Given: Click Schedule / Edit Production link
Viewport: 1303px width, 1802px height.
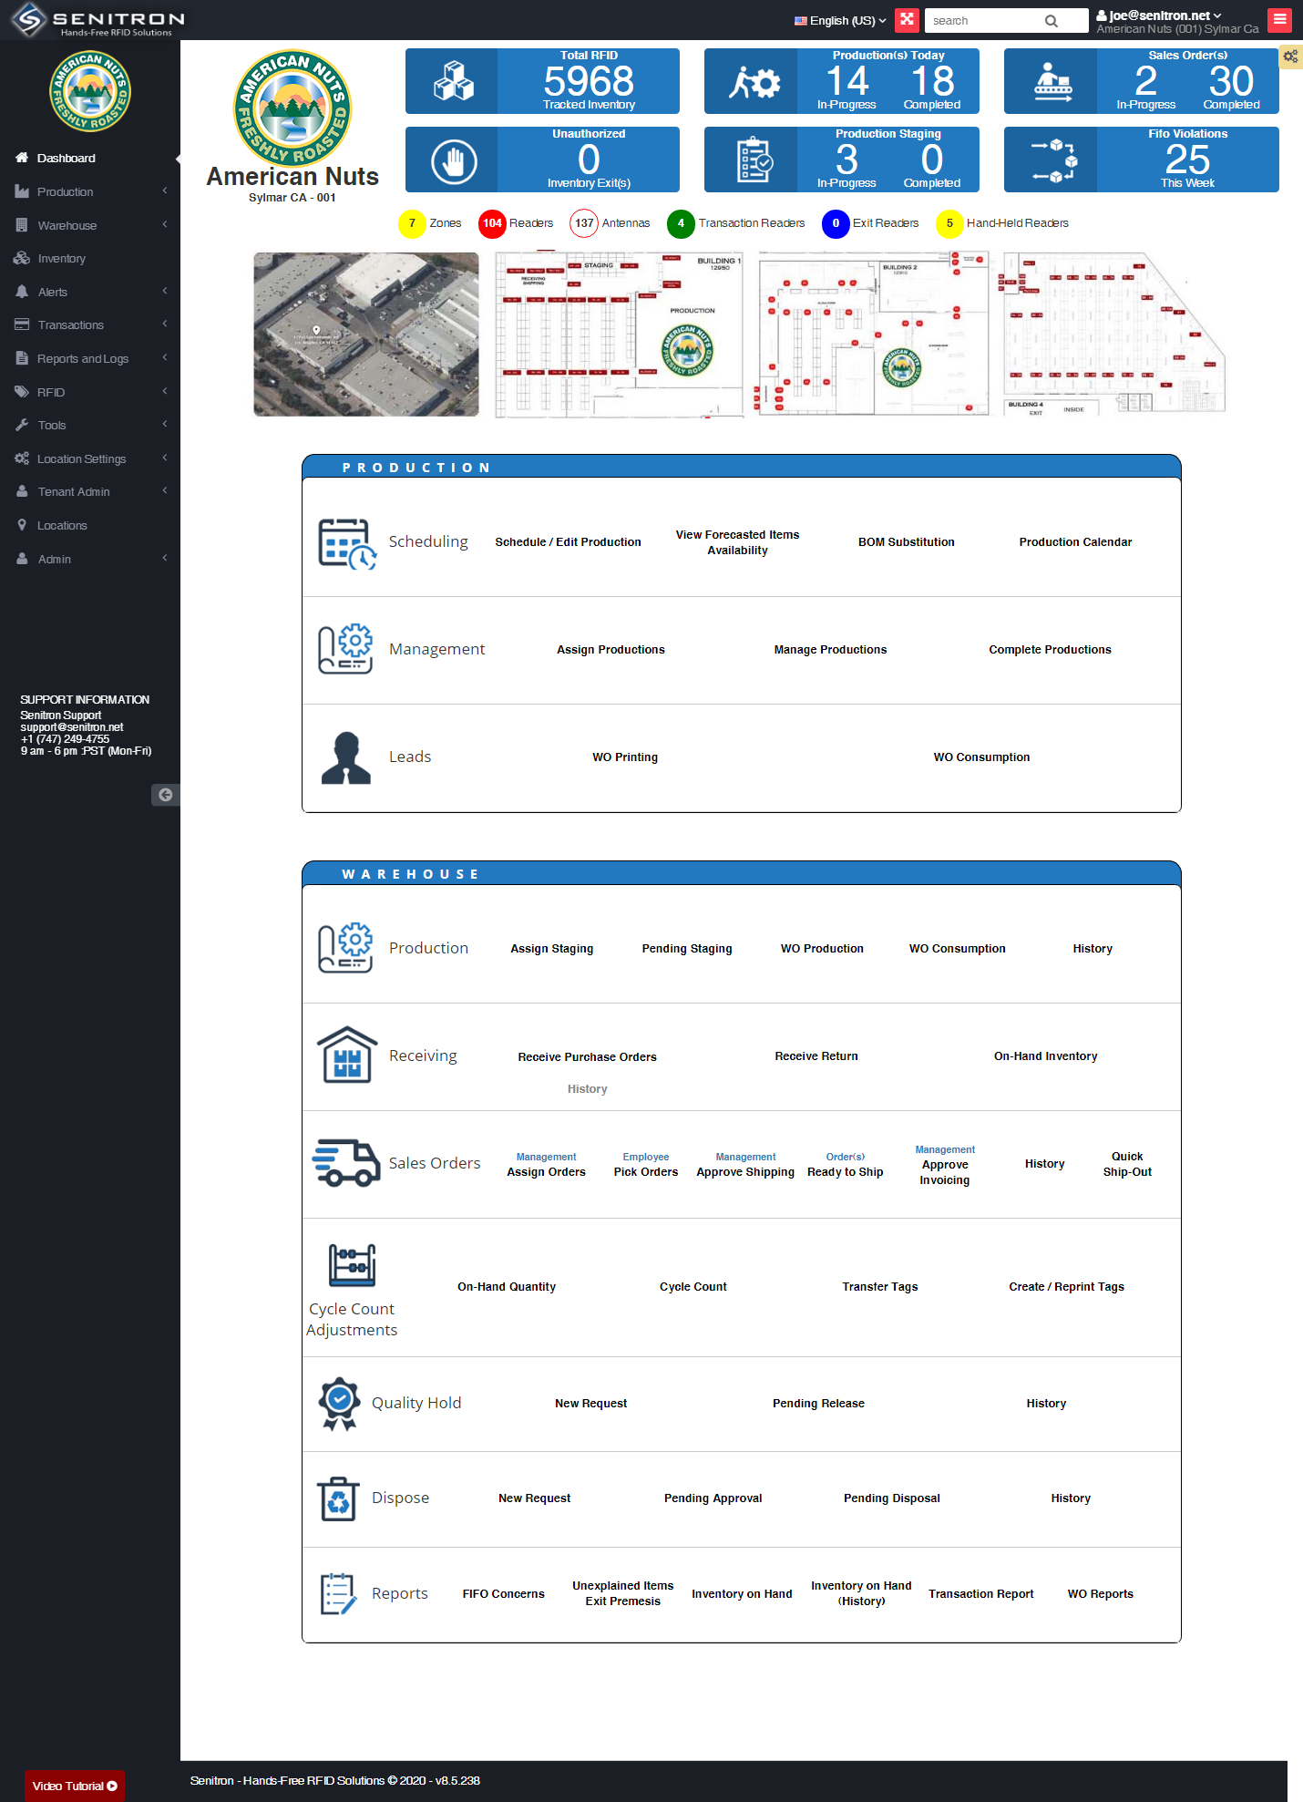Looking at the screenshot, I should (568, 542).
